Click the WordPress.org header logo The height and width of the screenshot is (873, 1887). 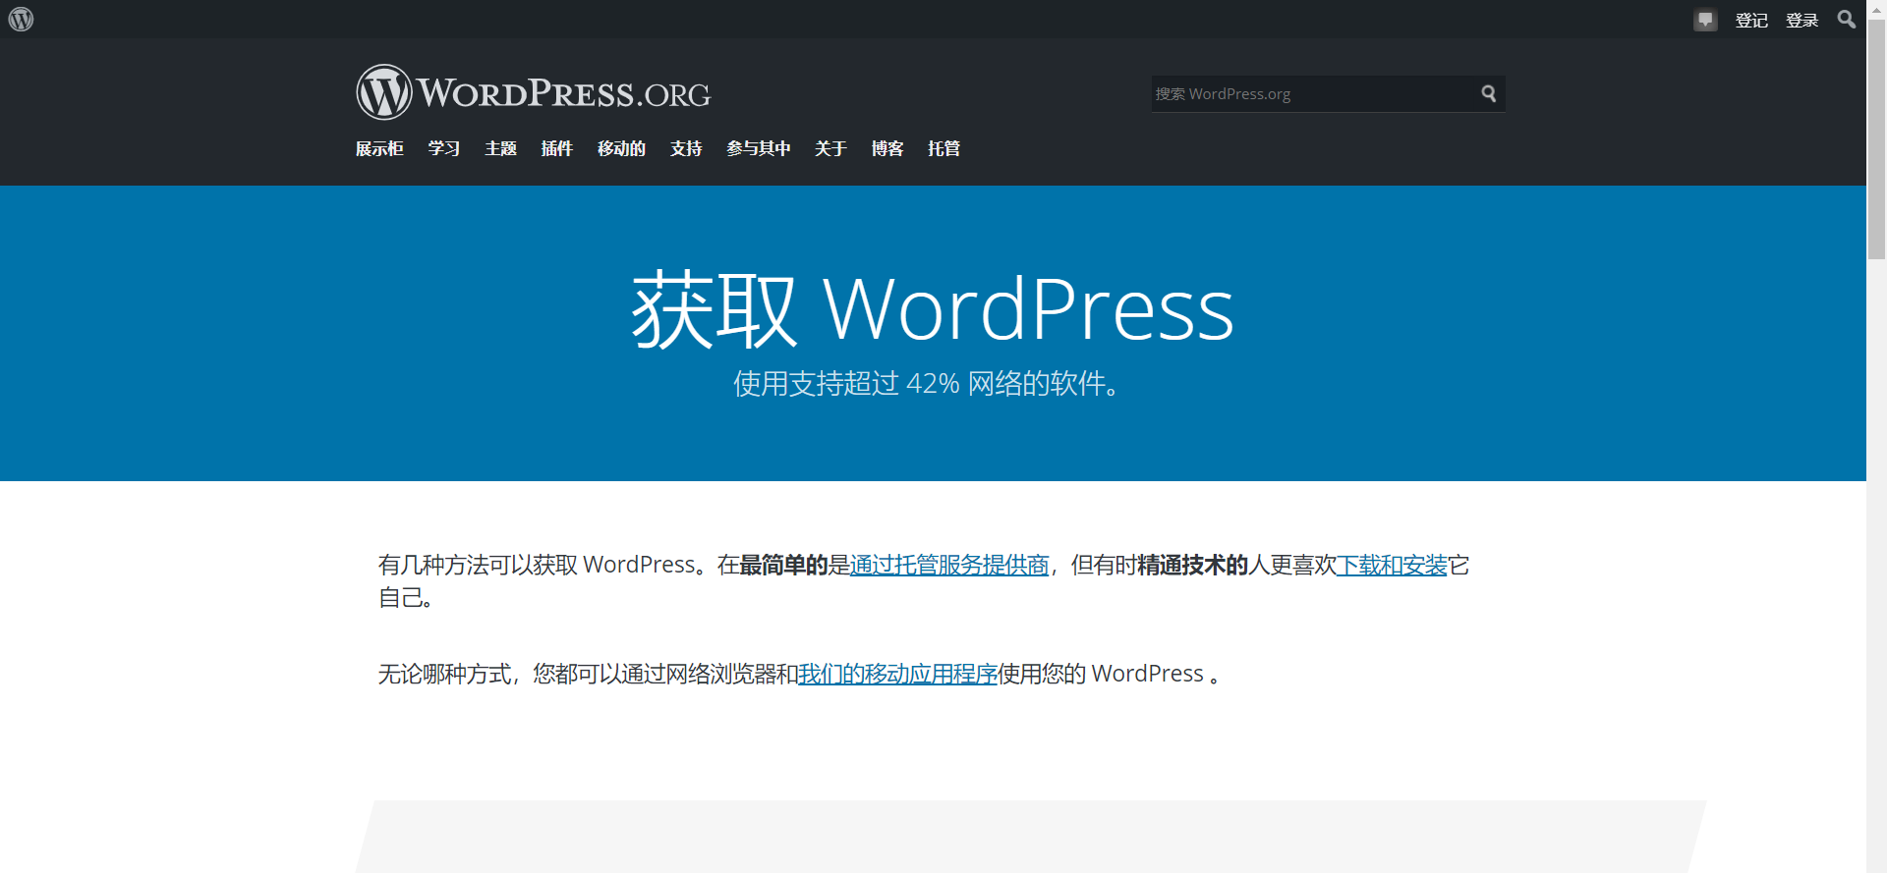534,92
